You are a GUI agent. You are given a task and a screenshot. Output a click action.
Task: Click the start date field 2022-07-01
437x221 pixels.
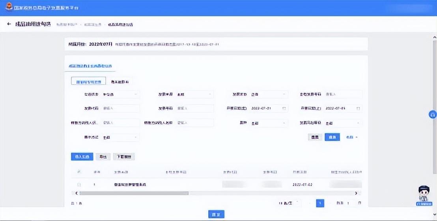pyautogui.click(x=269, y=108)
